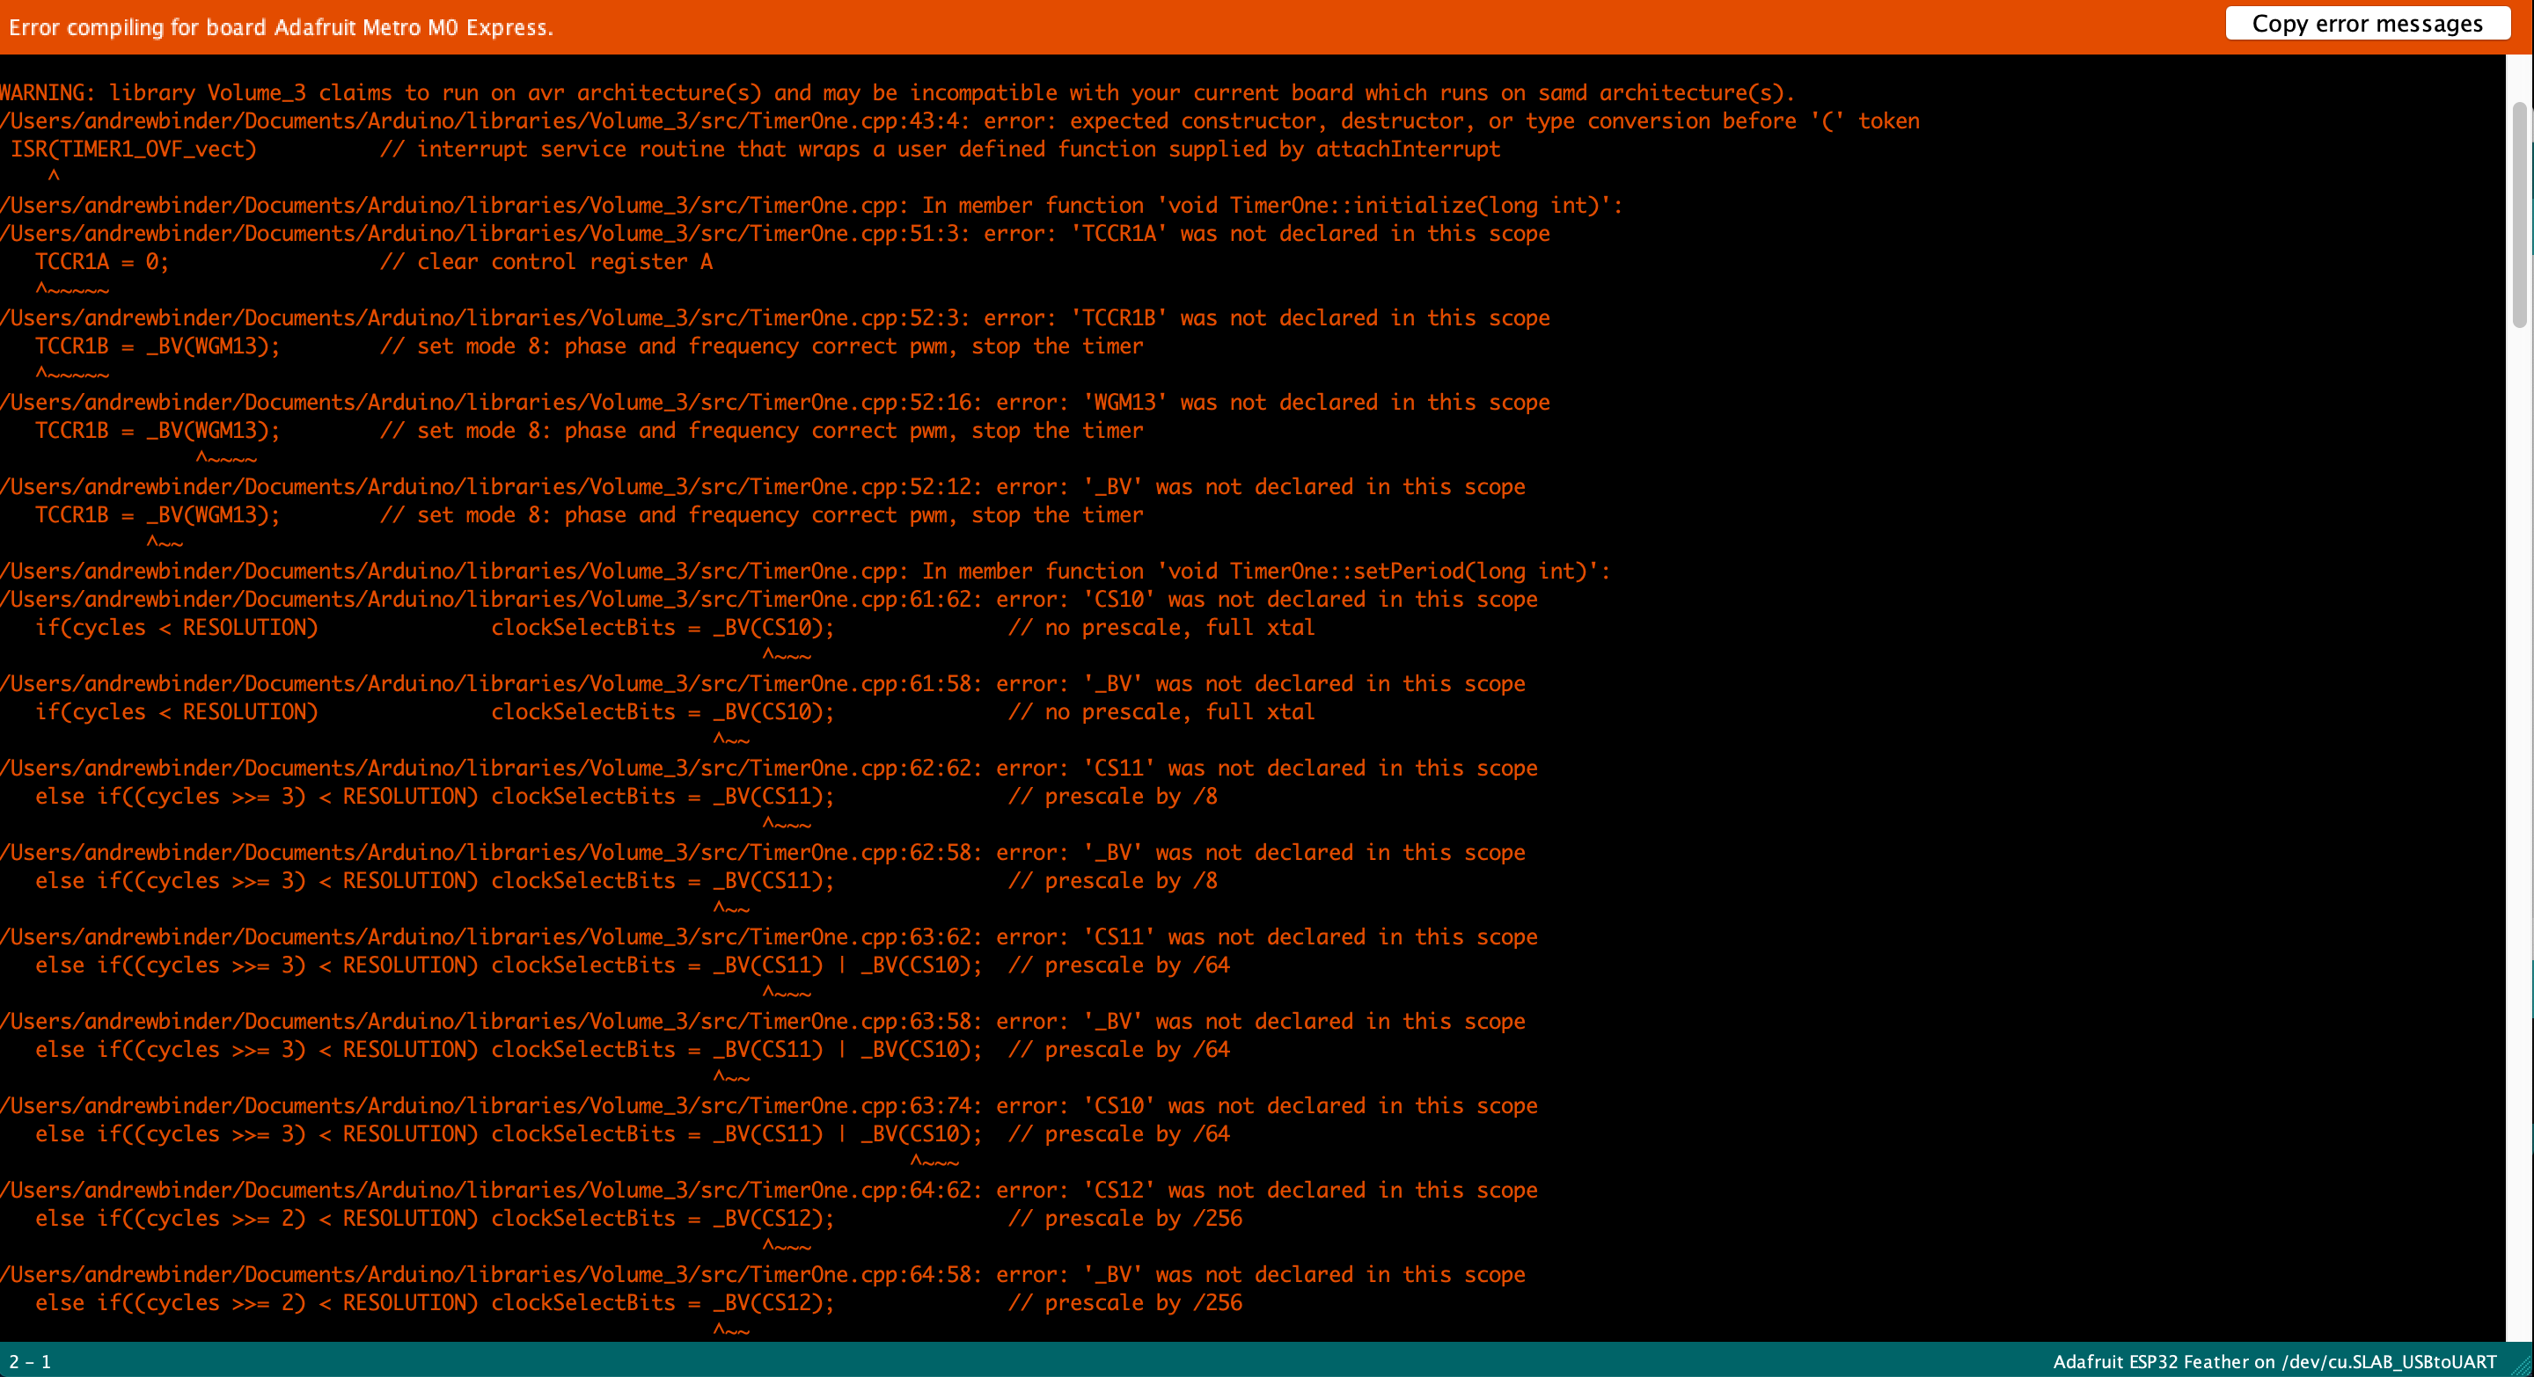The height and width of the screenshot is (1377, 2534).
Task: Click the TimerOne.cpp:63:58 '_BV' error line
Action: click(764, 1022)
